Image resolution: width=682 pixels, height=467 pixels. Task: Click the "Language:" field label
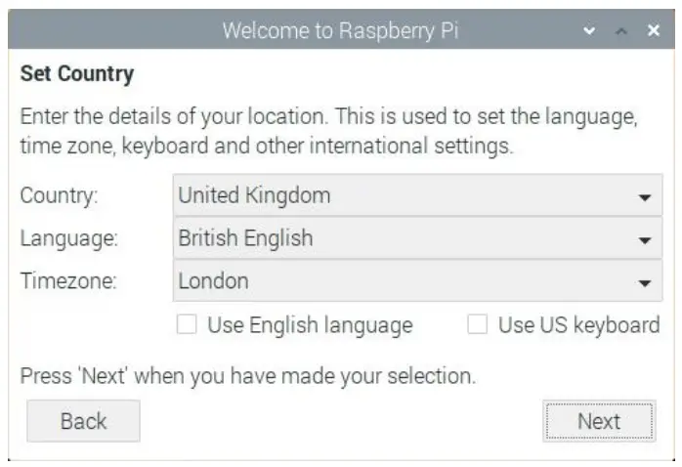tap(68, 238)
